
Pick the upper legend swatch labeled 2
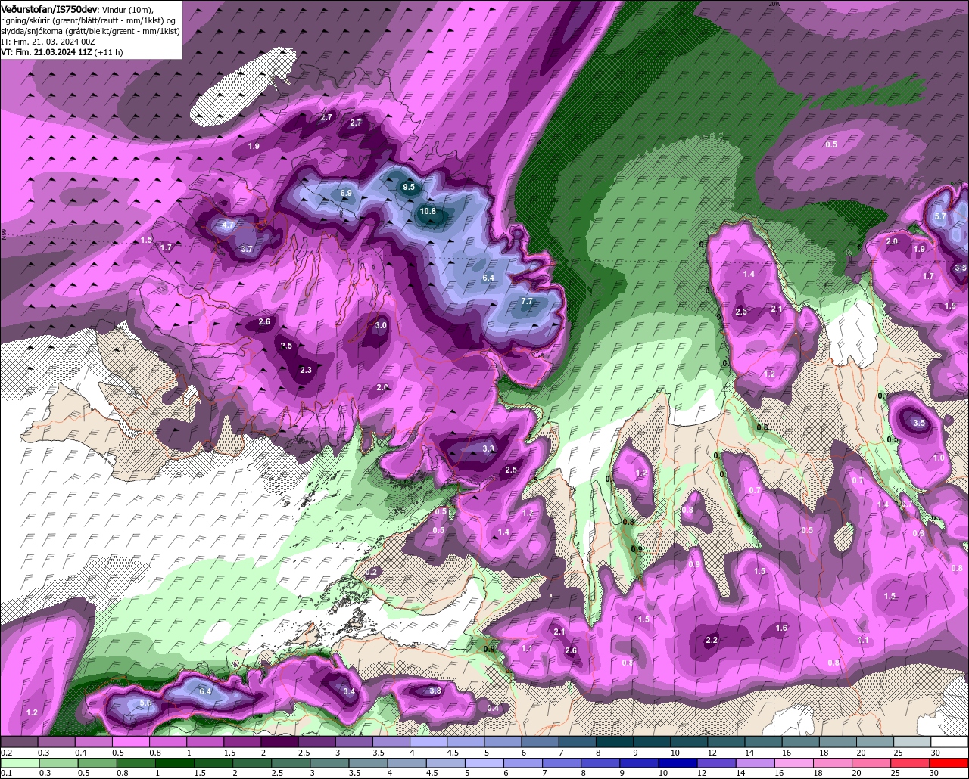point(279,742)
